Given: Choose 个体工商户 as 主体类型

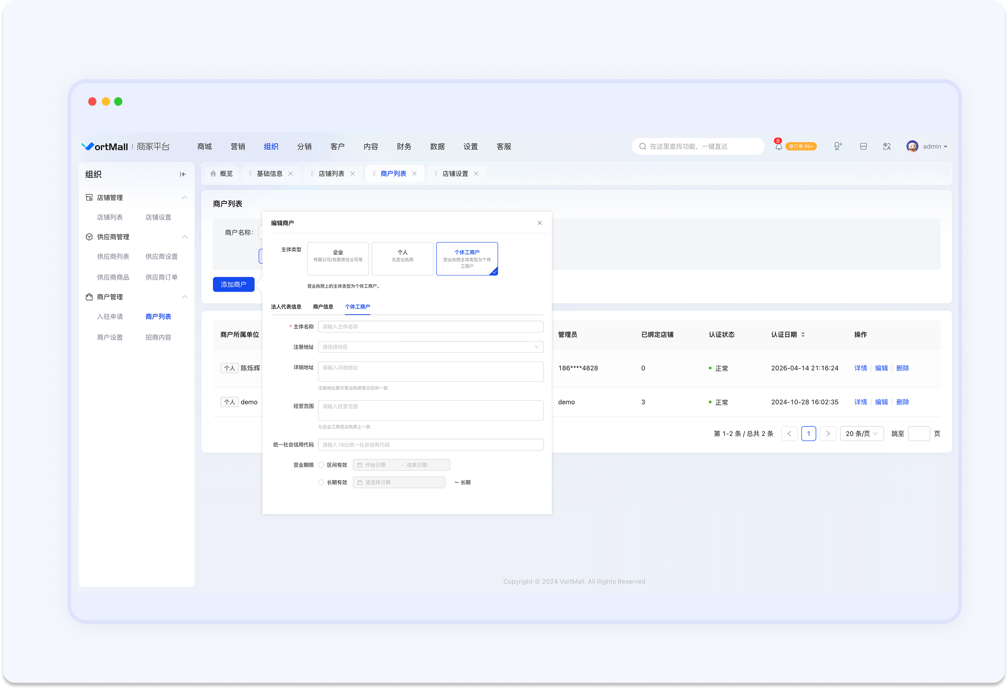Looking at the screenshot, I should [467, 259].
